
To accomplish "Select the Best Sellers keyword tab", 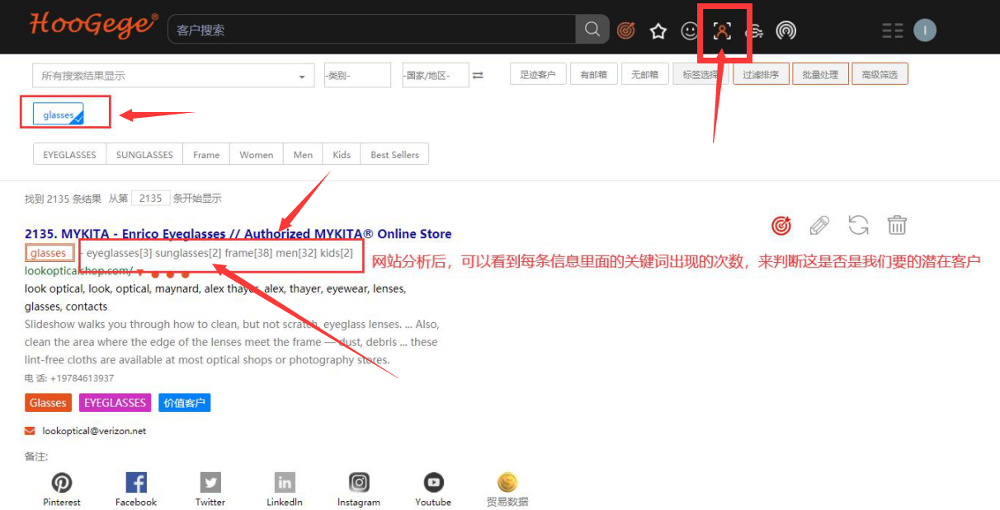I will click(394, 155).
